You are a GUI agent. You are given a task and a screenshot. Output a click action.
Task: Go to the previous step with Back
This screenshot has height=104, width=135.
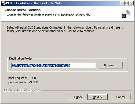tap(78, 97)
